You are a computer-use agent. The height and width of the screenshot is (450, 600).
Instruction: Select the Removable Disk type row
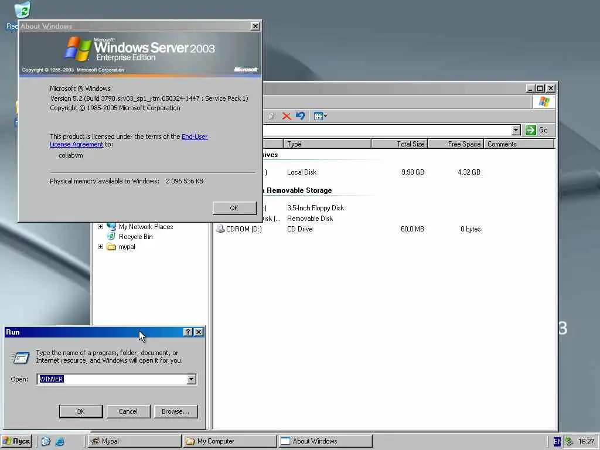pyautogui.click(x=310, y=219)
